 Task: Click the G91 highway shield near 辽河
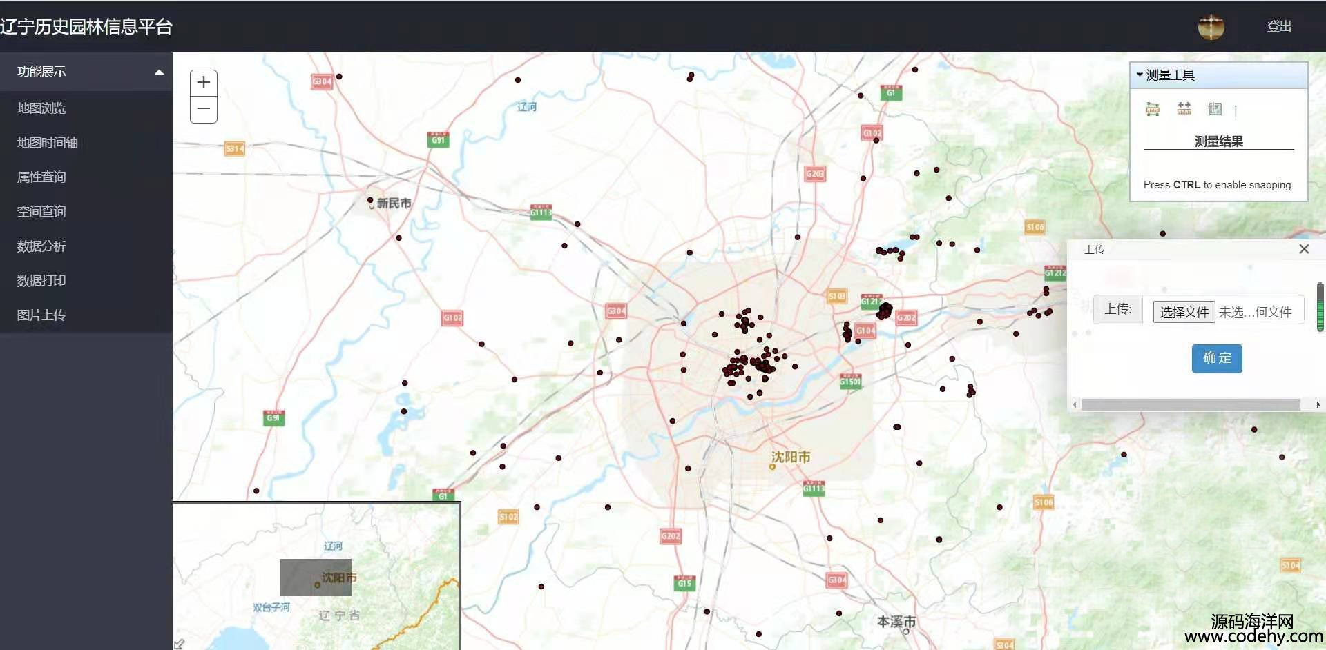439,139
